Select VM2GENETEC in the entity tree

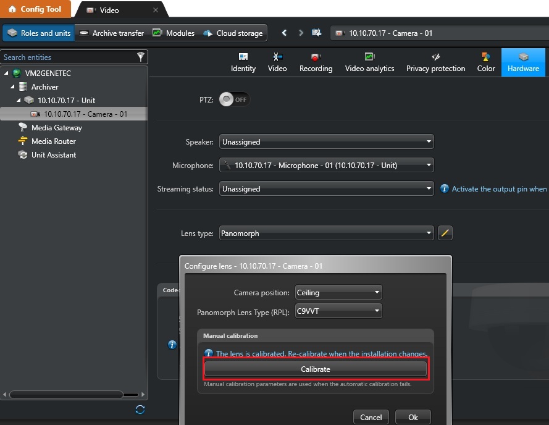coord(48,74)
